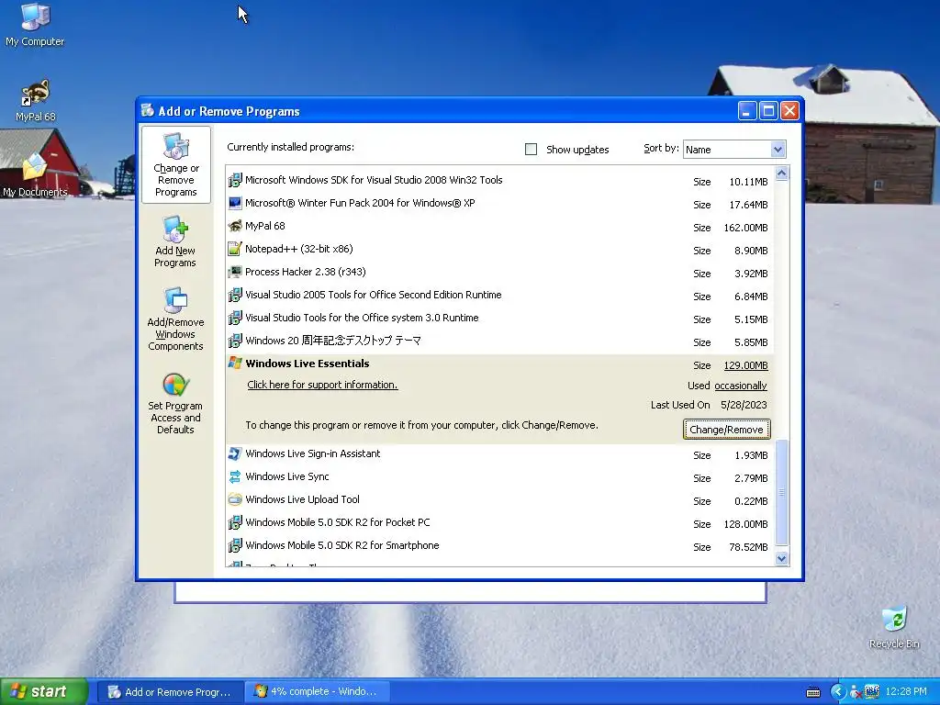Screen dimensions: 940x705
Task: Click the keyboard icon in the system tray
Action: point(813,692)
